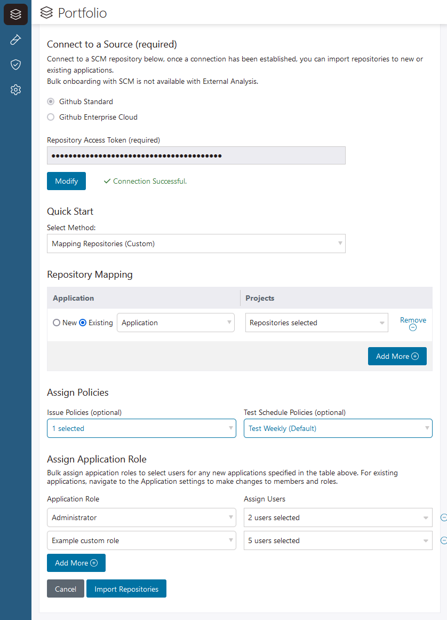Open the Issue Policies 1 selected dropdown
This screenshot has width=447, height=620.
click(141, 428)
